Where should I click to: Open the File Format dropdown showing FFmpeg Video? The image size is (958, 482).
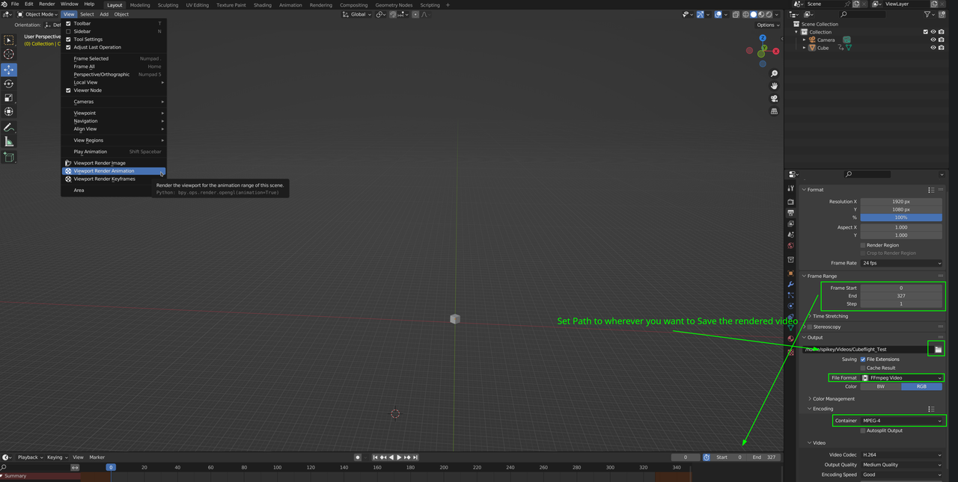point(902,377)
